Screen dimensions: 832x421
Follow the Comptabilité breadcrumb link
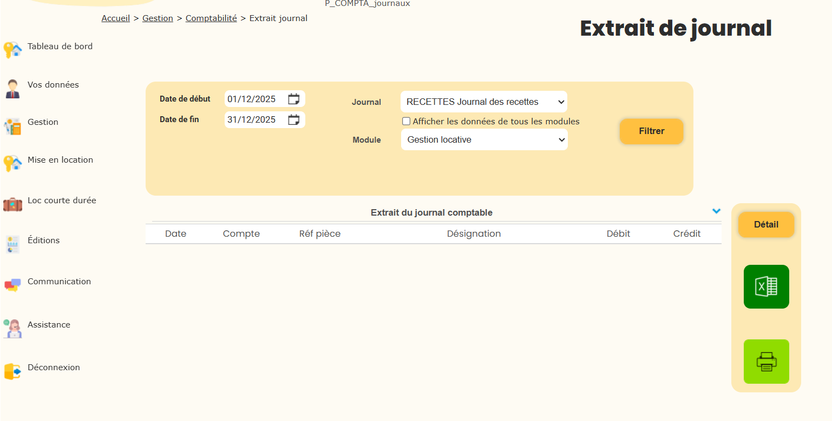pos(211,18)
